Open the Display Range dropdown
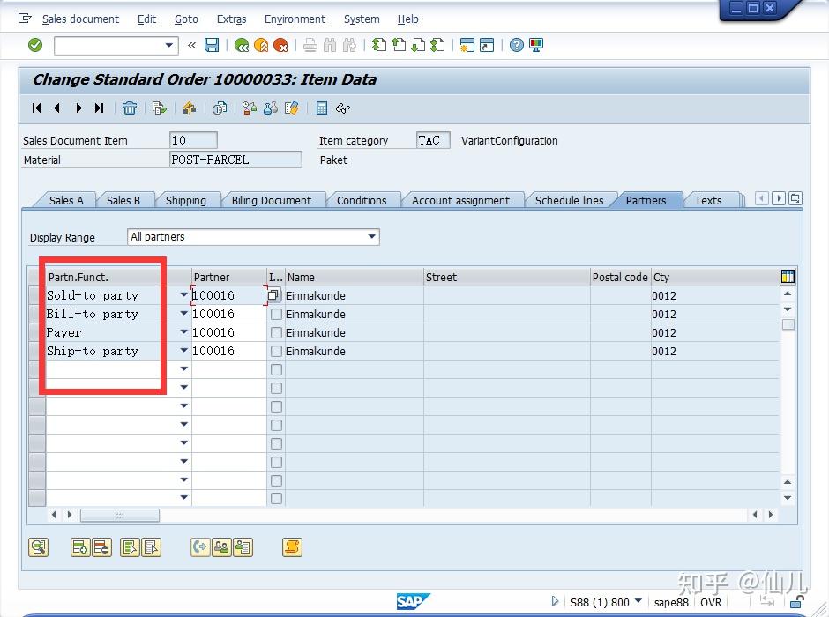Viewport: 829px width, 617px height. click(x=372, y=237)
